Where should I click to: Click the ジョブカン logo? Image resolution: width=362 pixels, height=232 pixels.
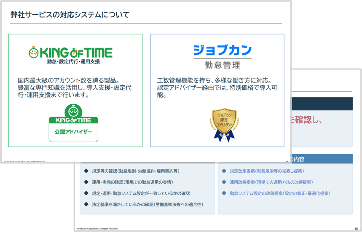coord(223,50)
